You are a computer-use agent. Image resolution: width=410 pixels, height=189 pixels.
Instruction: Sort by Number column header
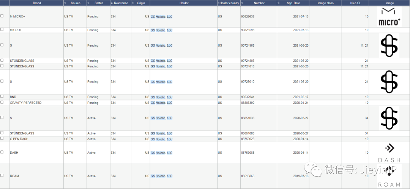[x=259, y=3]
